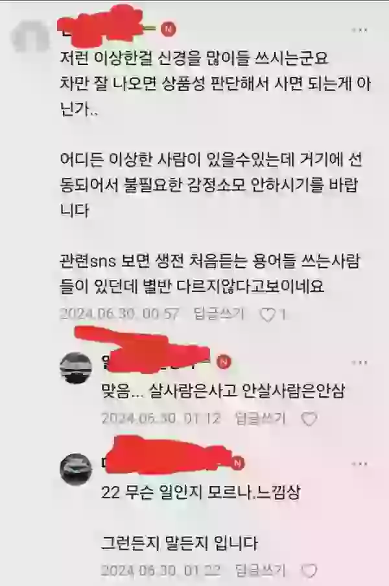Image resolution: width=389 pixels, height=586 pixels.
Task: Open three-dot menu on 맞음... reply
Action: [x=360, y=363]
